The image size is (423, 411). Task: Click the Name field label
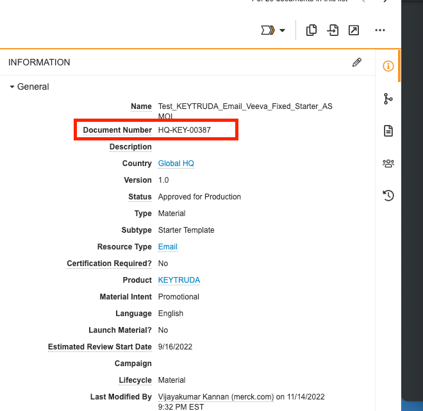pyautogui.click(x=141, y=106)
